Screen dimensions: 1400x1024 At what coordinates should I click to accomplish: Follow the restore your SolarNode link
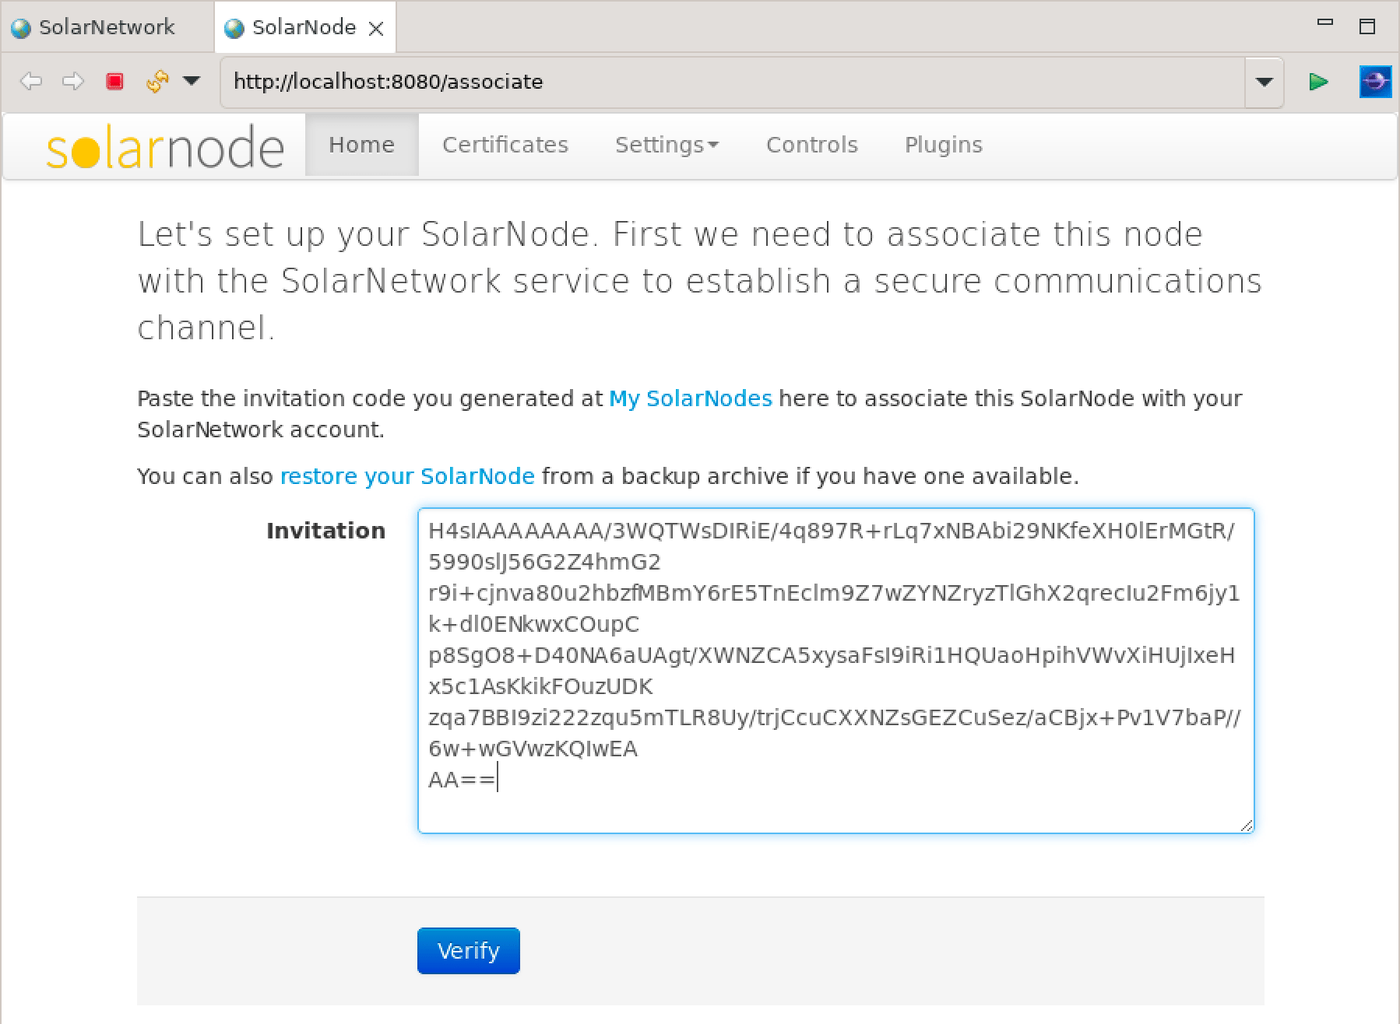[x=406, y=475]
